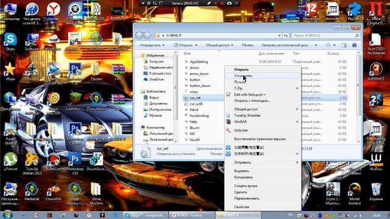This screenshot has width=390, height=219.
Task: Launch the Photoshop CS3 desktop shortcut
Action: click(75, 164)
